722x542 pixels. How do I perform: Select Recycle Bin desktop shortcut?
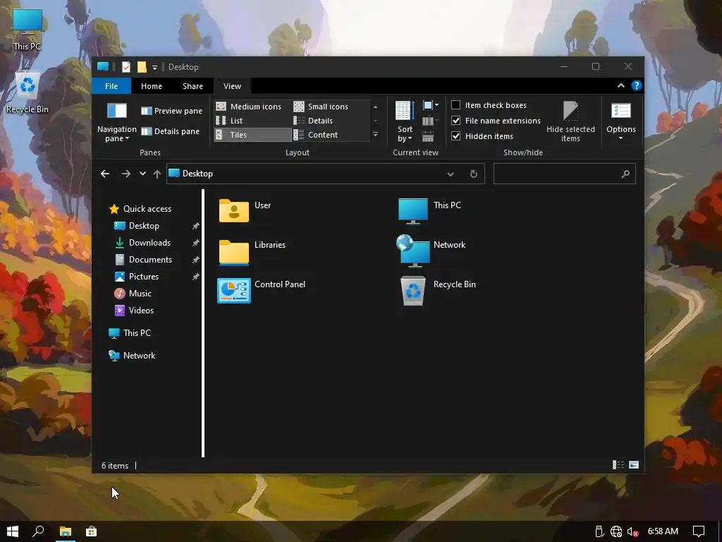(27, 92)
